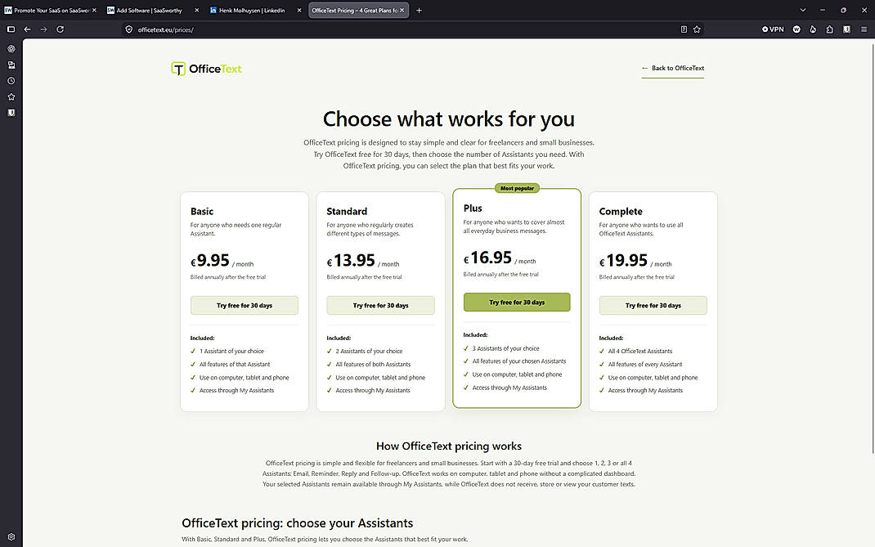875x547 pixels.
Task: Open Bitwarden shield icon in toolbar
Action: (846, 29)
